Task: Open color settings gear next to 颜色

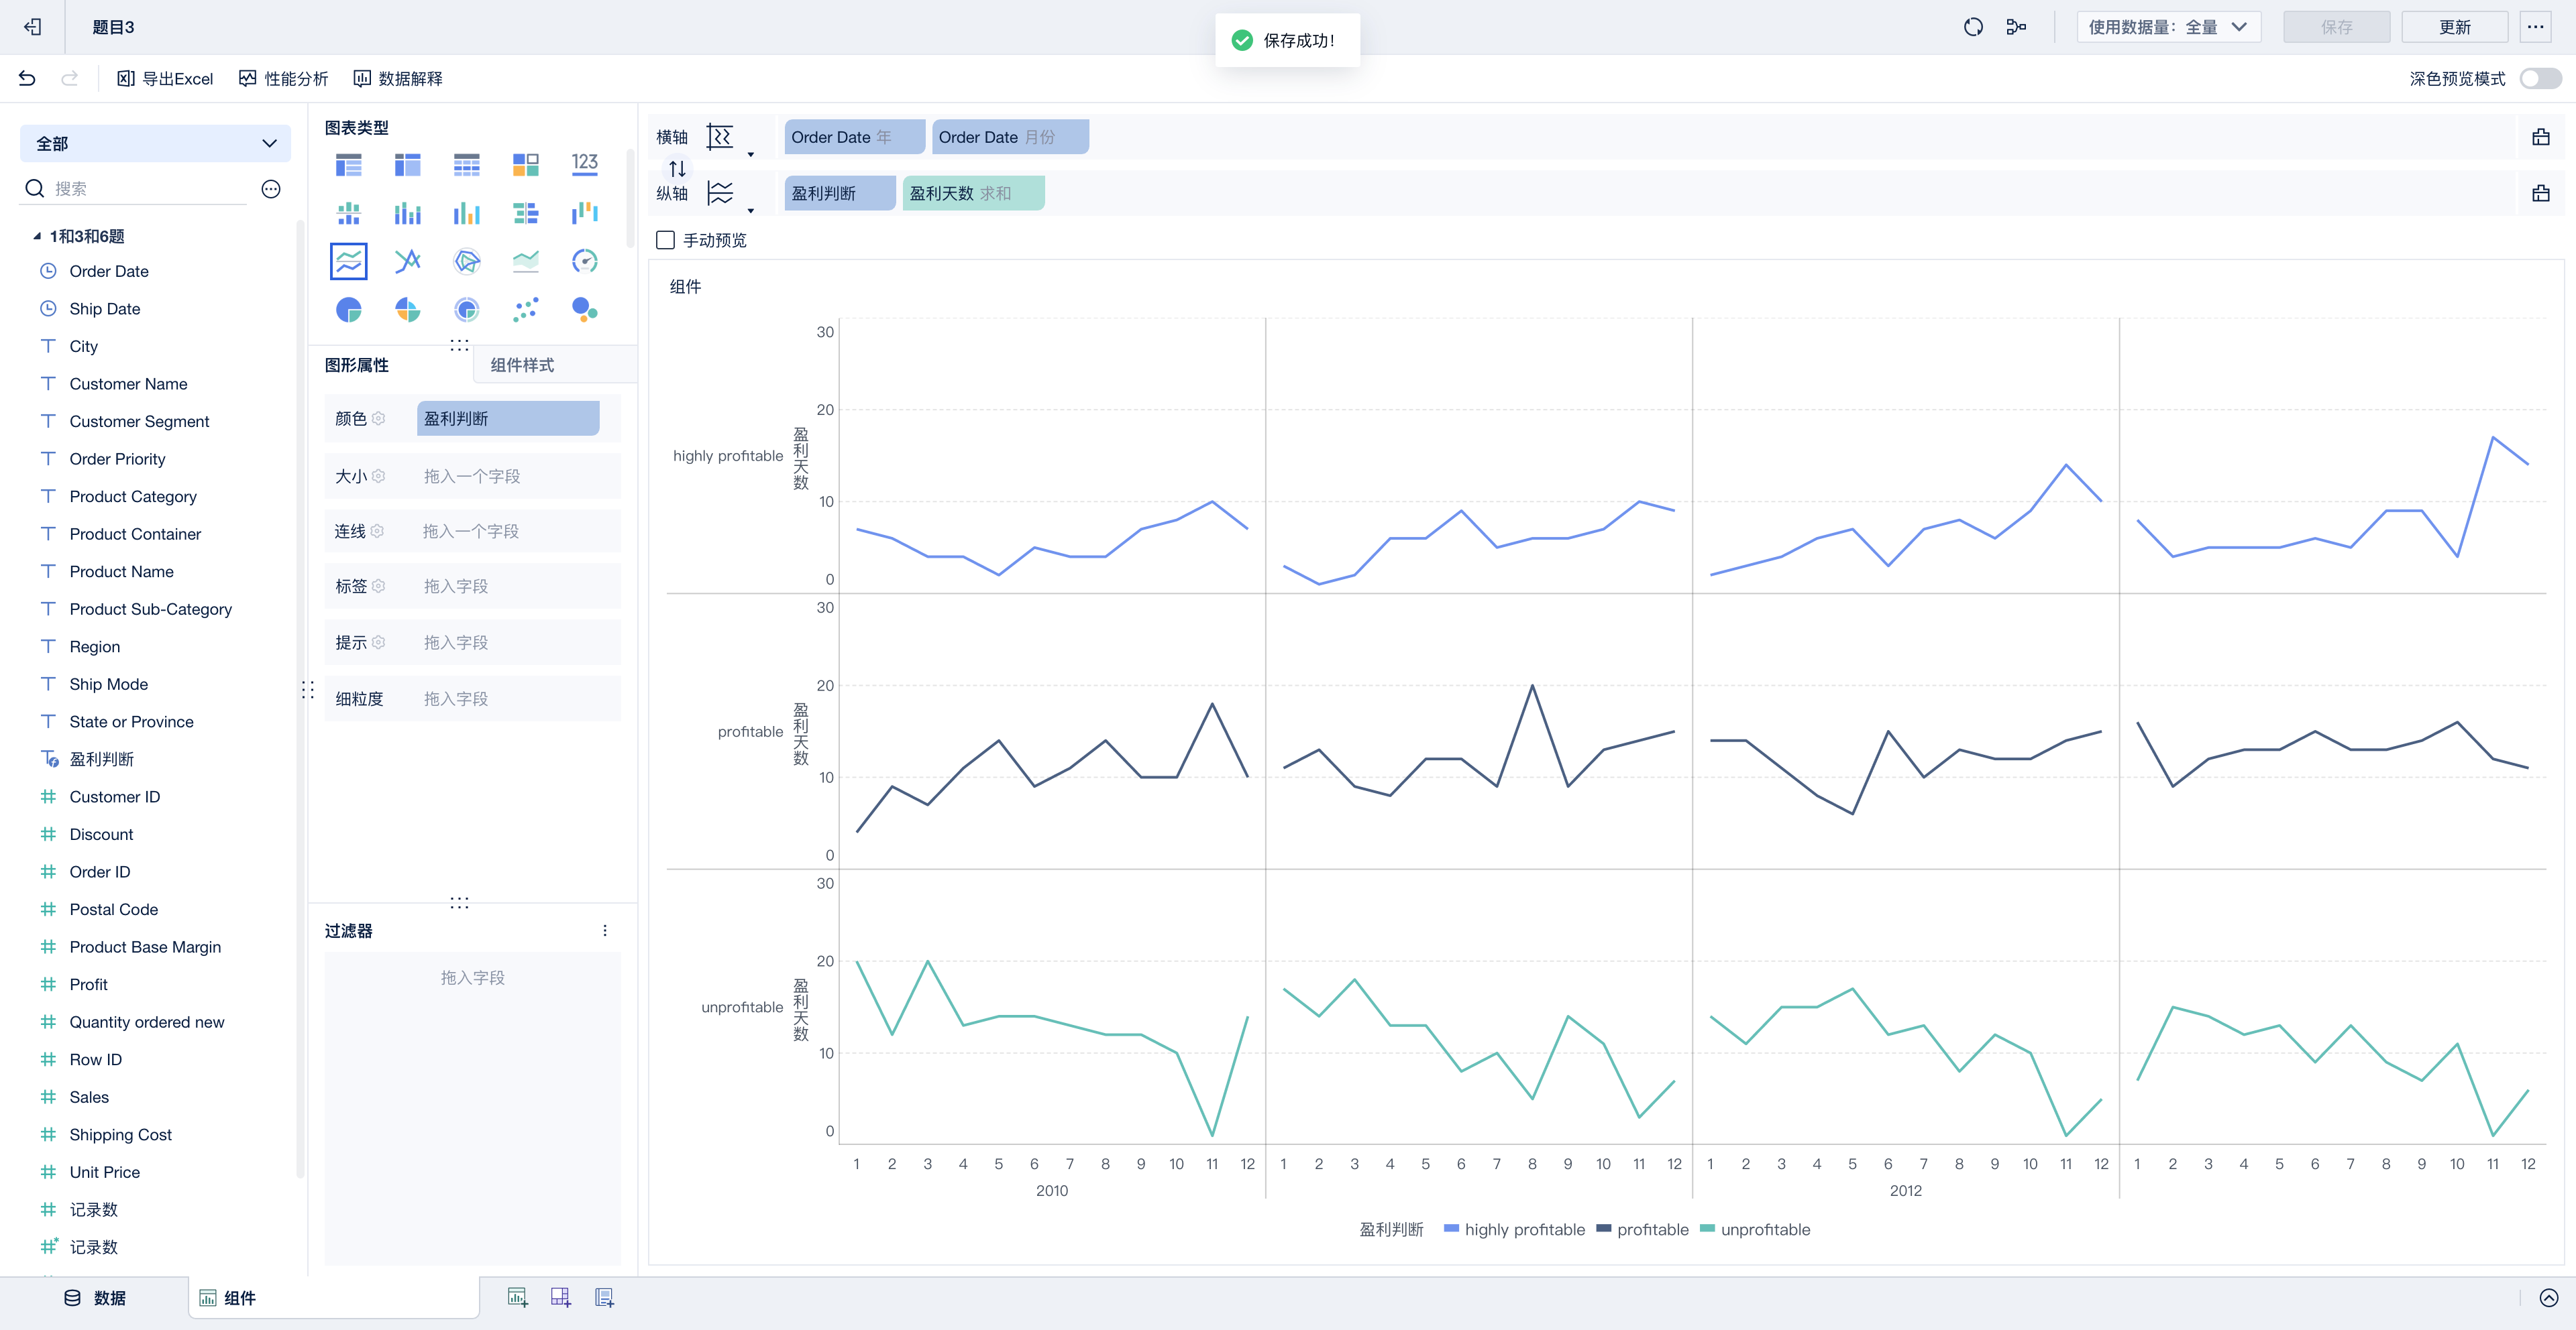Action: (378, 418)
